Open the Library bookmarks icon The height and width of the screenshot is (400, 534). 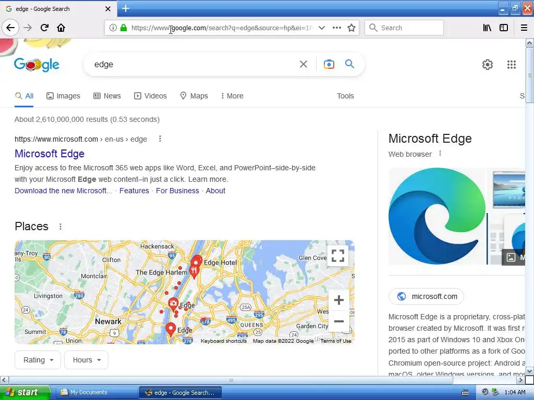click(x=487, y=28)
